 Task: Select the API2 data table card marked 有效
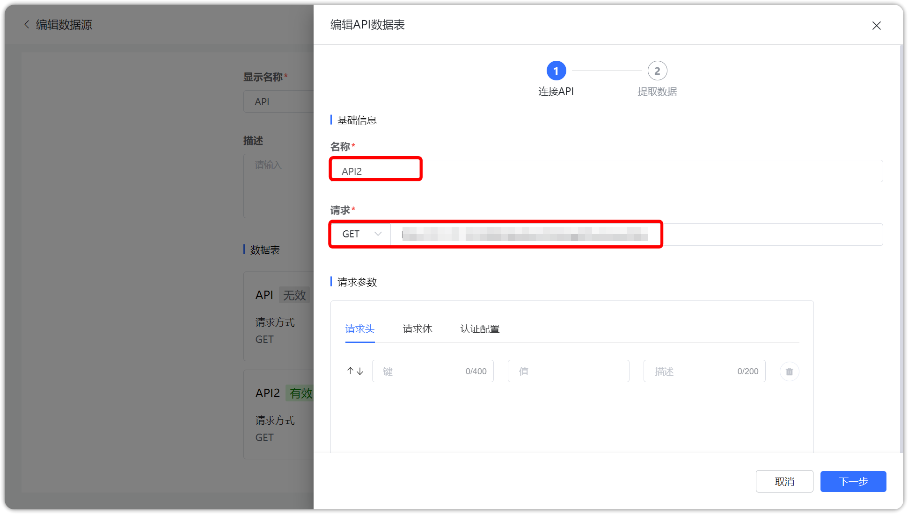click(281, 414)
